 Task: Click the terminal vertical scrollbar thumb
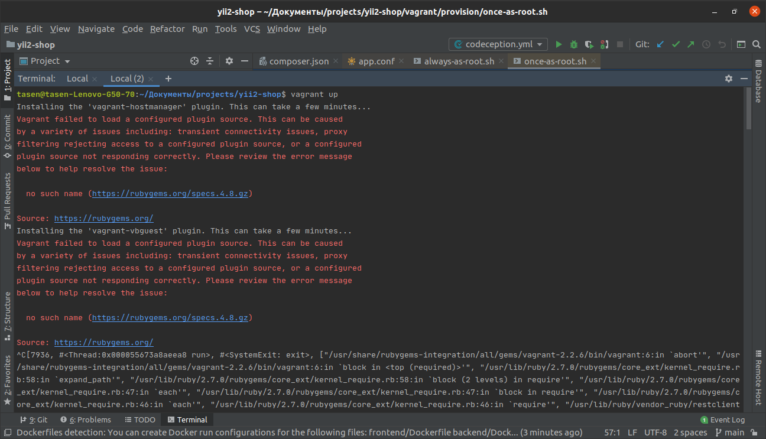click(749, 109)
